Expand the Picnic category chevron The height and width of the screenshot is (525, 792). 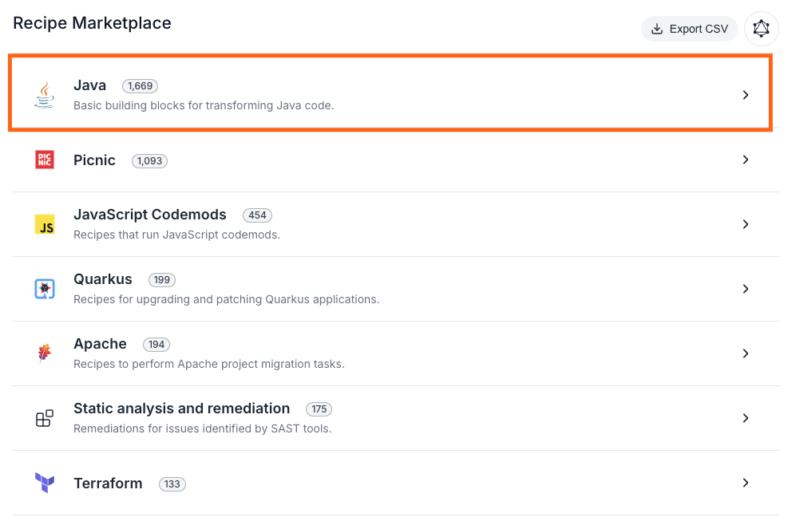pos(746,160)
